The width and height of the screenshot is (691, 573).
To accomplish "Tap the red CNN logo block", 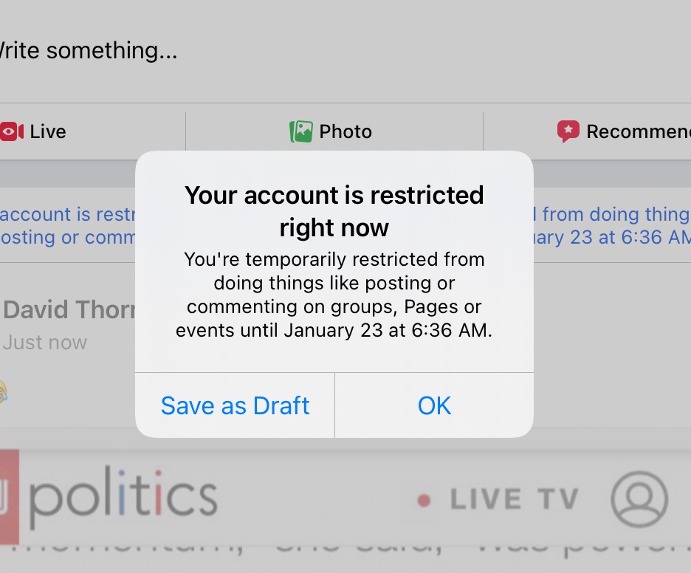I will tap(10, 497).
